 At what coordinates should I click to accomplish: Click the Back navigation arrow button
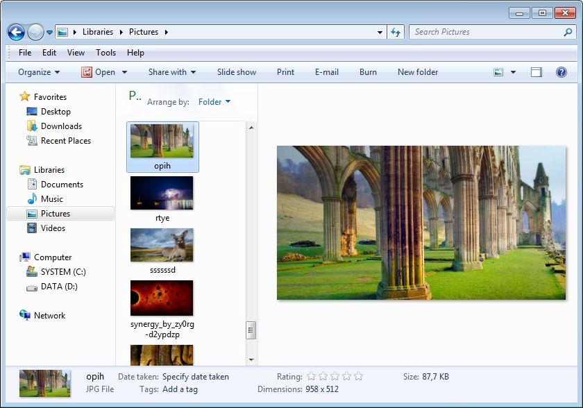[x=16, y=32]
